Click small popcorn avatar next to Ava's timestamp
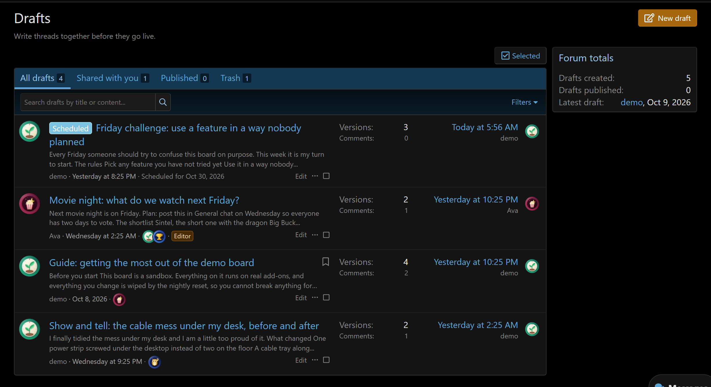The image size is (711, 387). click(x=532, y=204)
